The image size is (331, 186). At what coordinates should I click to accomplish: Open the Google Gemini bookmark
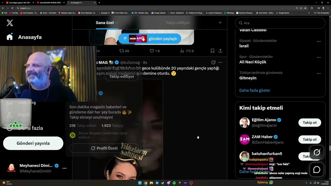click(x=283, y=13)
